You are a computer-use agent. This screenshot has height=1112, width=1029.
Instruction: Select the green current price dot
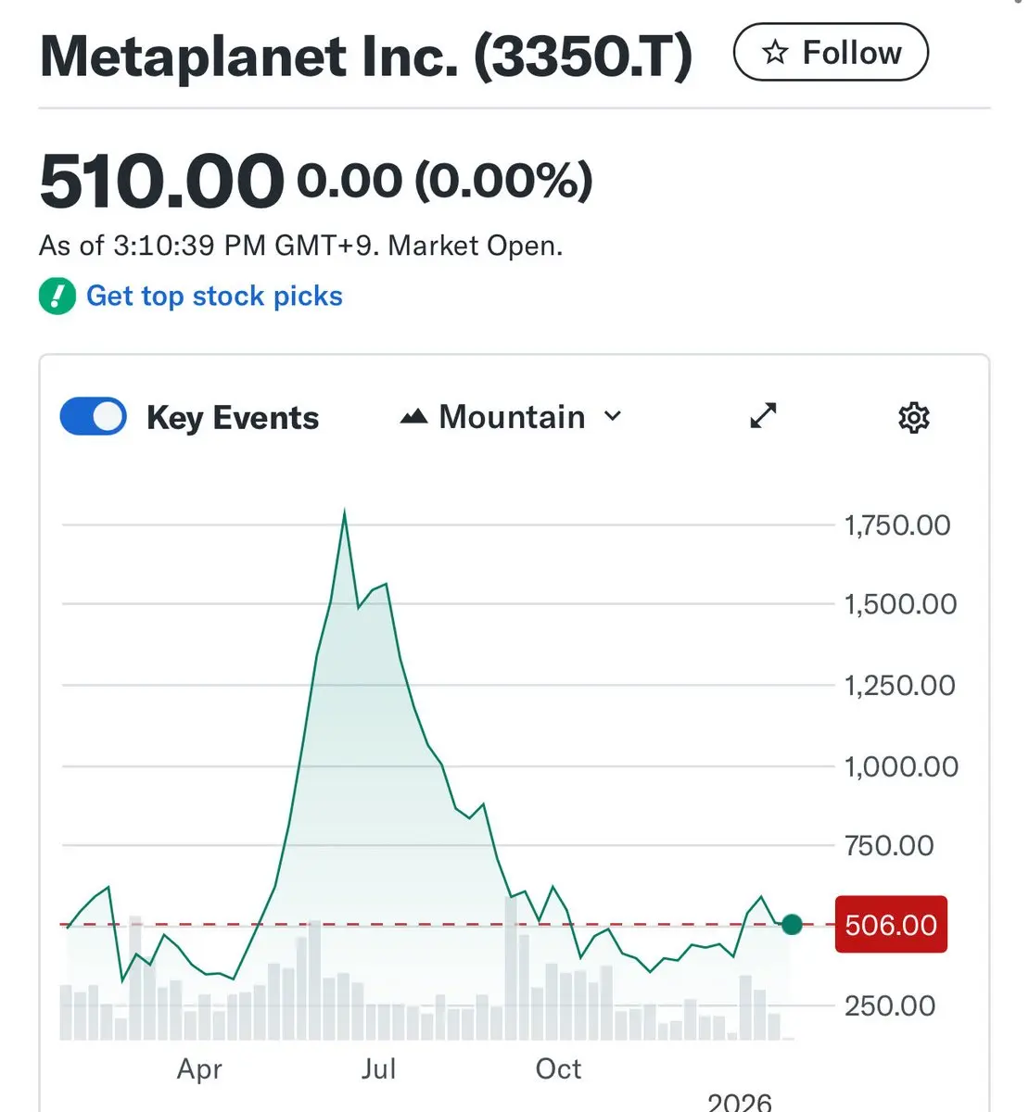tap(792, 924)
